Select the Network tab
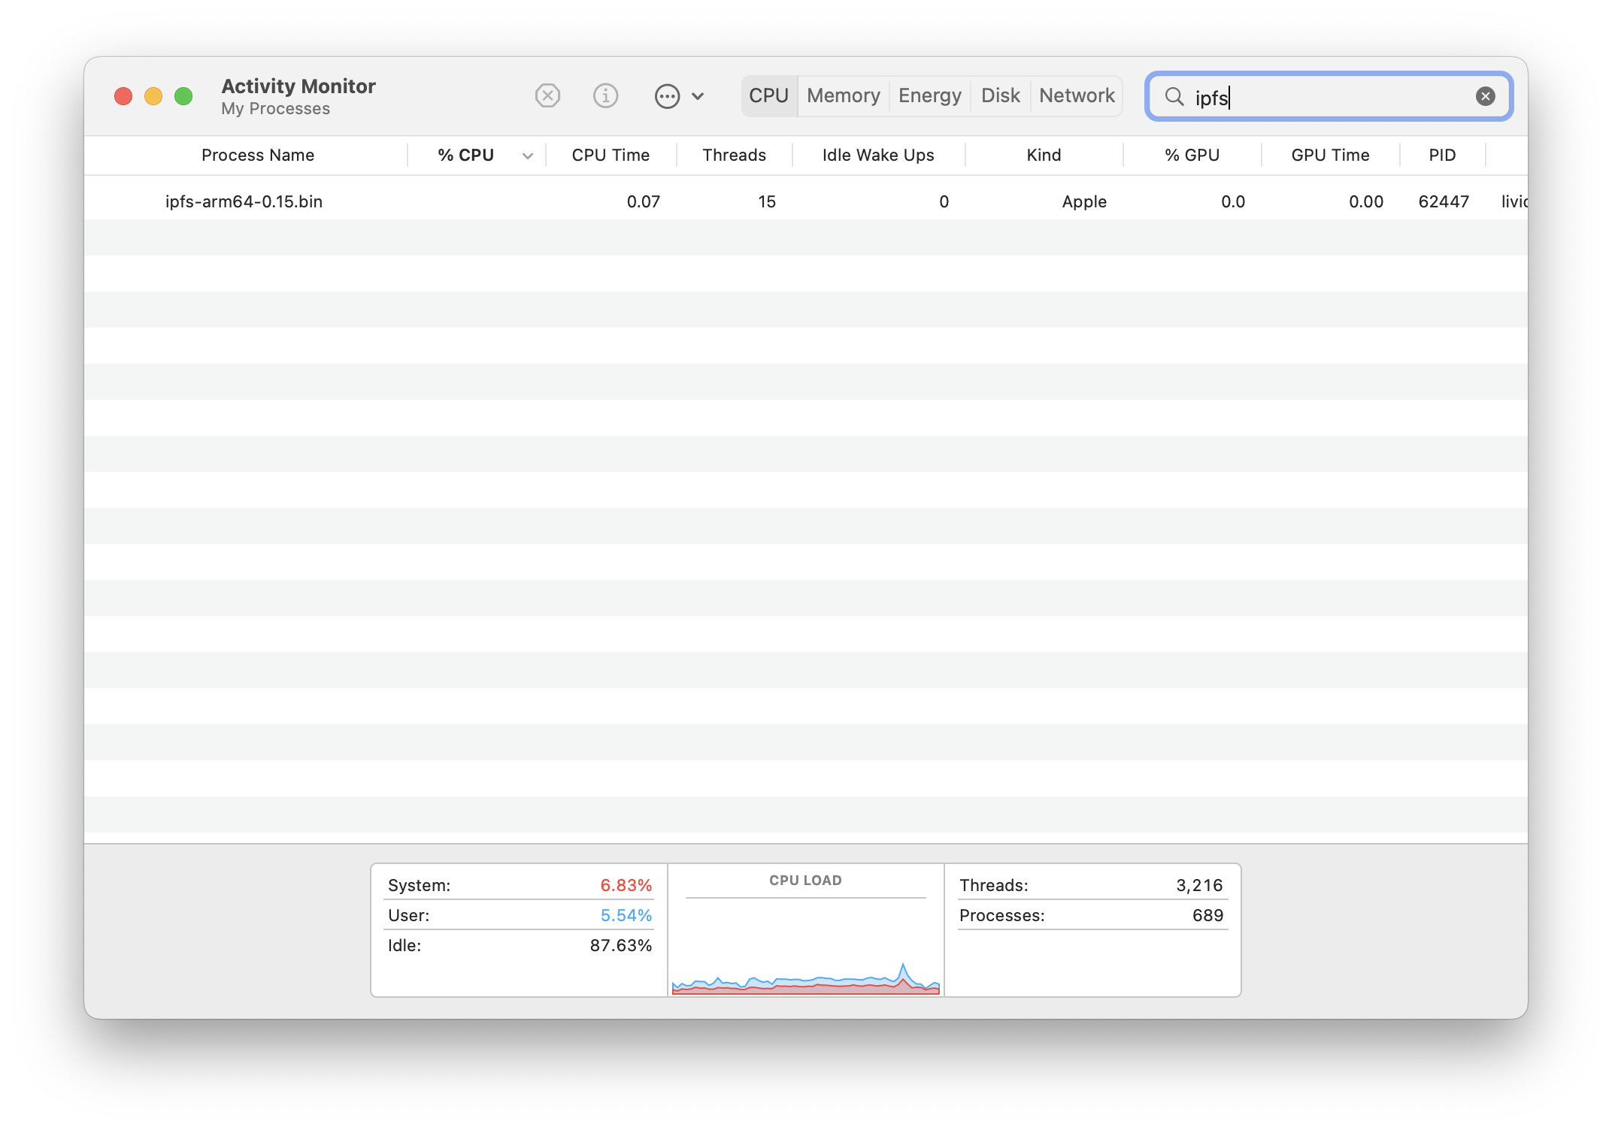 pyautogui.click(x=1077, y=96)
